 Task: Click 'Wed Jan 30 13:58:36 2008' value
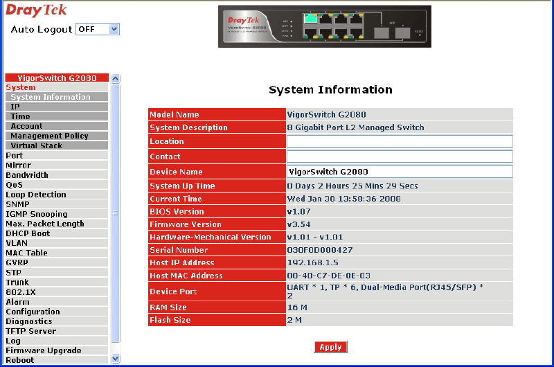coord(343,199)
